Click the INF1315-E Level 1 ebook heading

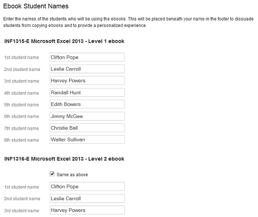(x=64, y=41)
